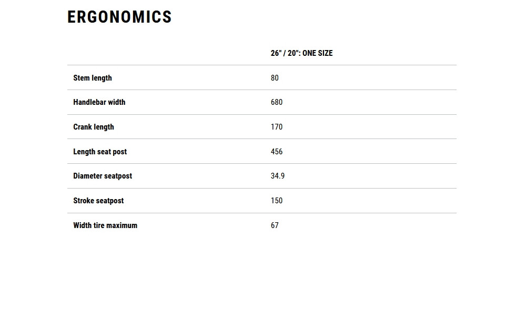Screen dimensions: 526x316
Task: Click the divider between Crank length and Length seat post
Action: [262, 139]
